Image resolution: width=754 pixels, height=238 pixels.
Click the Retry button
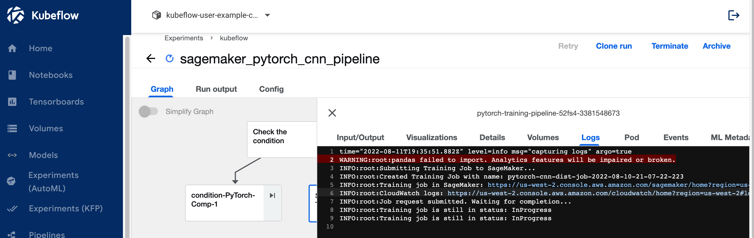tap(568, 46)
